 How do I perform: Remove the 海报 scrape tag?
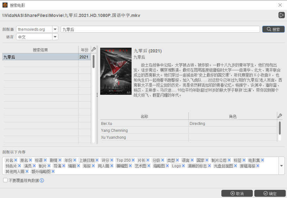94,166
